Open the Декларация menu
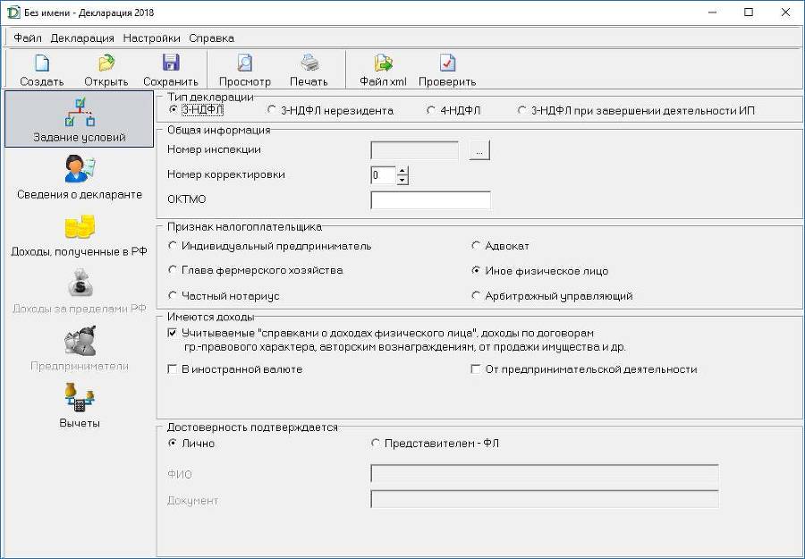Image resolution: width=805 pixels, height=559 pixels. 82,38
